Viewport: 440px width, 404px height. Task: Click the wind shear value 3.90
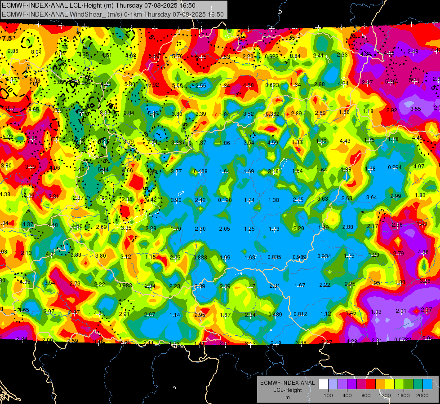click(176, 200)
